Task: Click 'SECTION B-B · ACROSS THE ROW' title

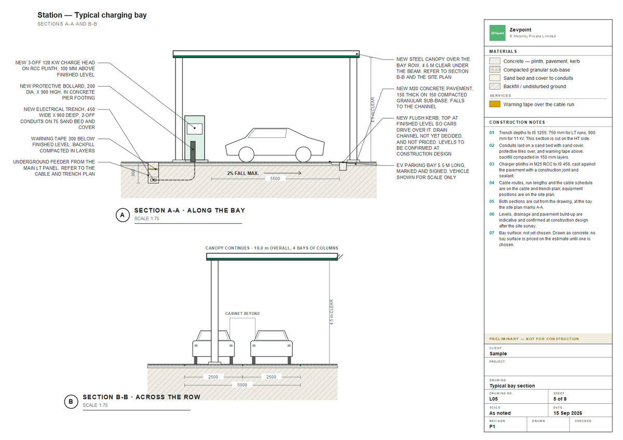Action: click(x=141, y=397)
